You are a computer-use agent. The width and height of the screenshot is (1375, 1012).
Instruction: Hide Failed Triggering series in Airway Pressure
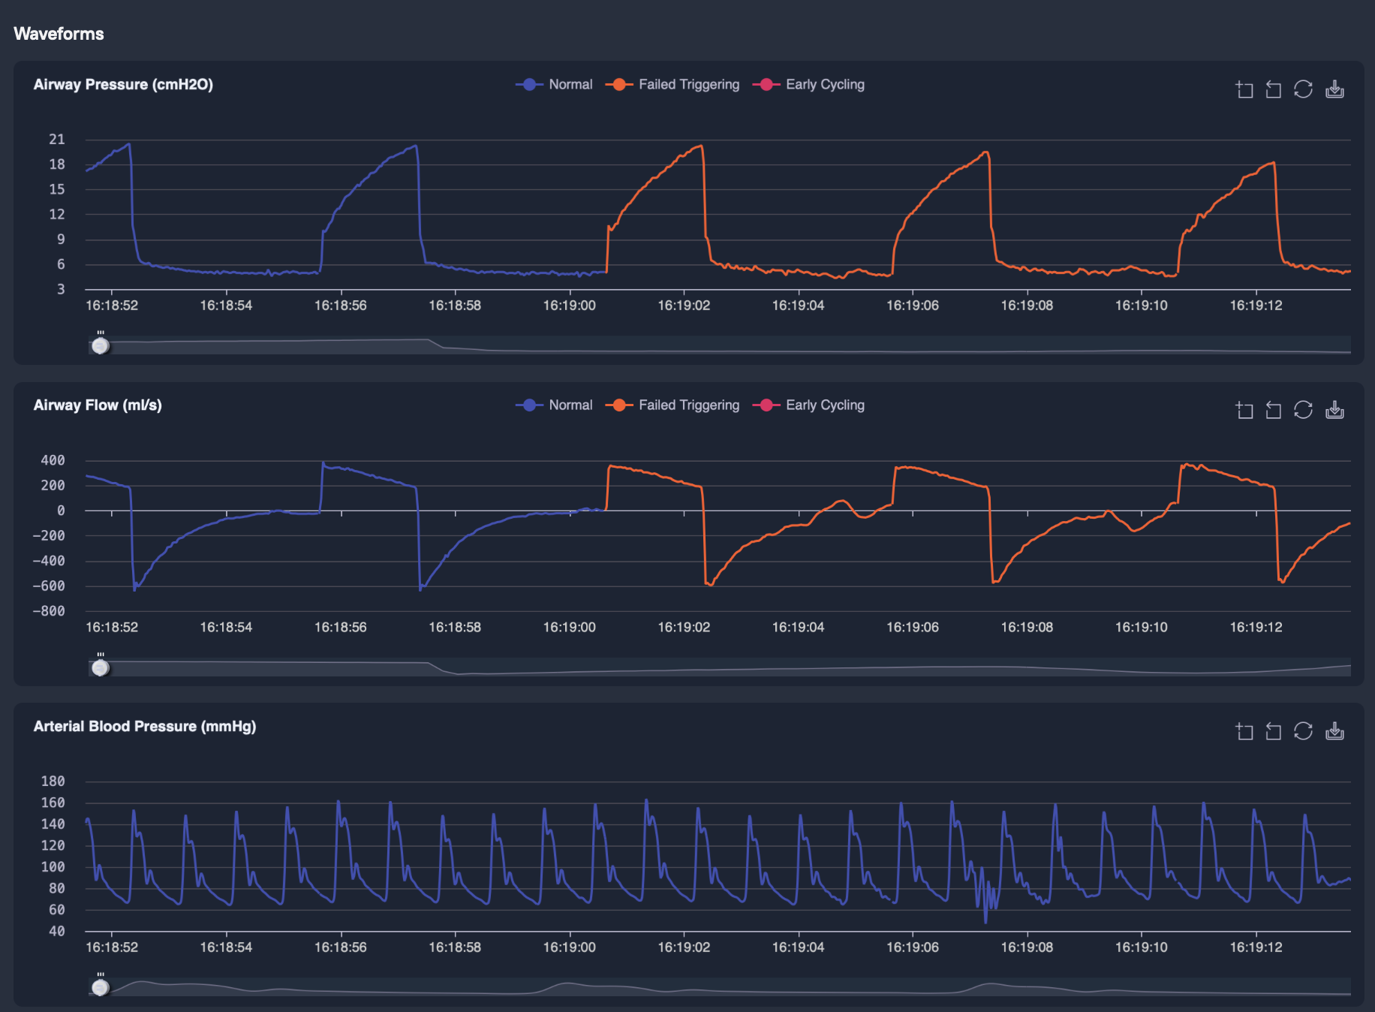[x=673, y=85]
